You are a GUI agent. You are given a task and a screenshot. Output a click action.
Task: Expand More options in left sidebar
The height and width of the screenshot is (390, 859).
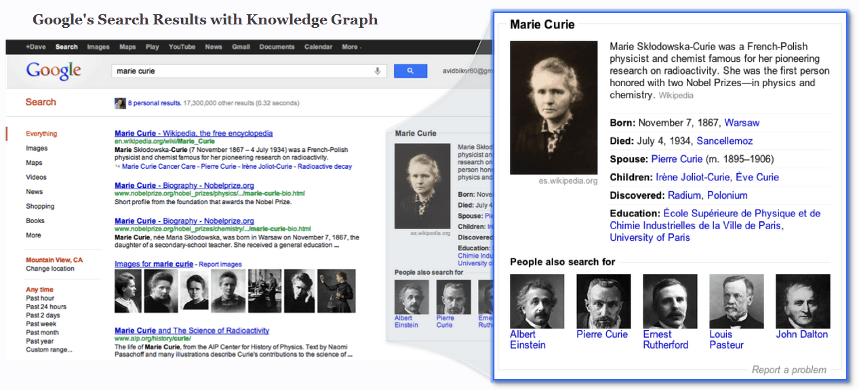pos(33,235)
